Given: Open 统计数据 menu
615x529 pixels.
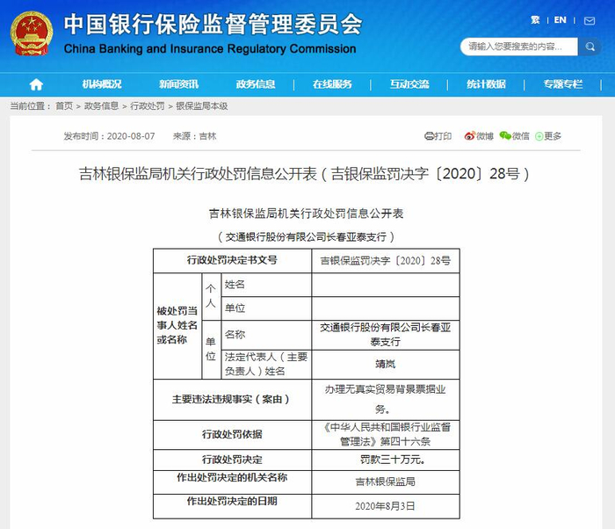Looking at the screenshot, I should 486,84.
